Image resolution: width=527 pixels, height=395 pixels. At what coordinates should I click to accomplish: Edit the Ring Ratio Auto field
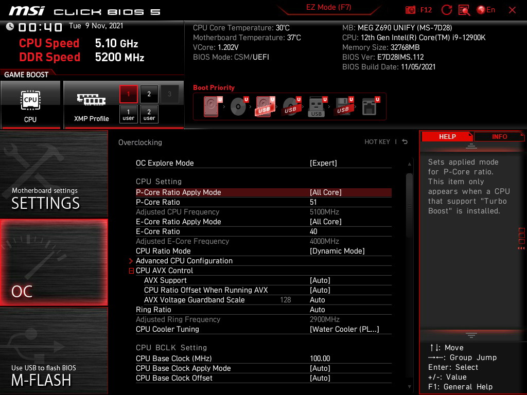(317, 310)
